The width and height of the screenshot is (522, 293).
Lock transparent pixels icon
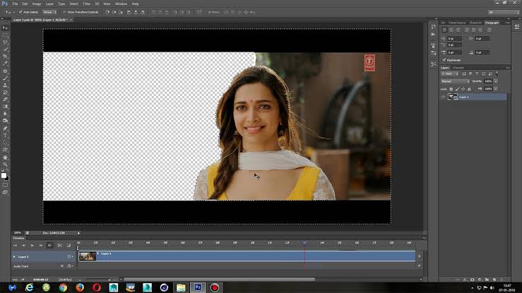pos(451,89)
